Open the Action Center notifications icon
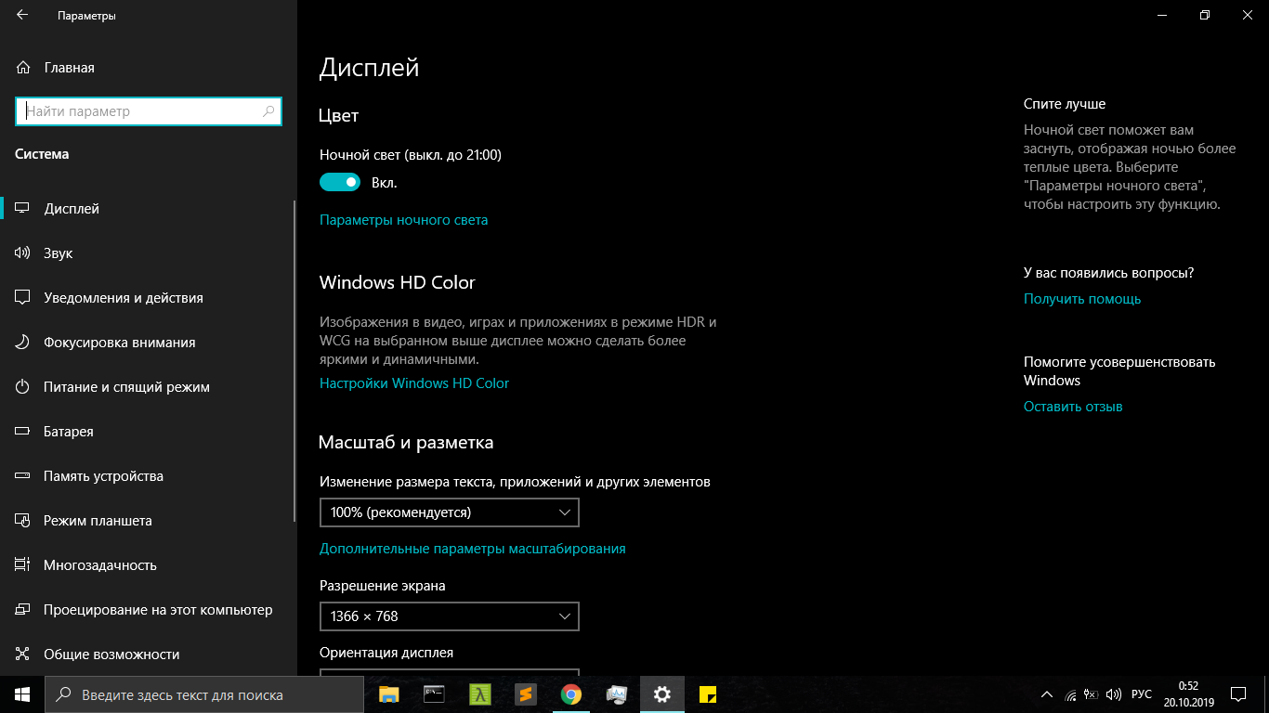The image size is (1269, 713). pos(1238,694)
